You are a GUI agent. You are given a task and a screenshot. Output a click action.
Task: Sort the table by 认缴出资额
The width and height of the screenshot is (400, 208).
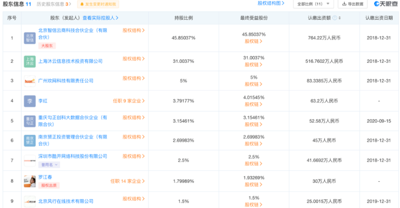[339, 18]
